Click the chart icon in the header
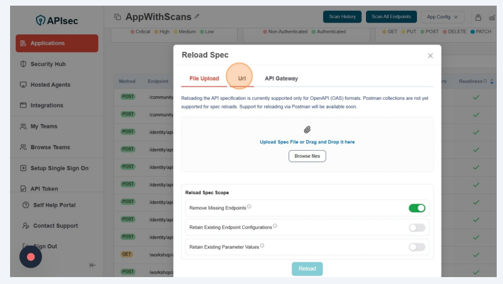 click(x=492, y=18)
